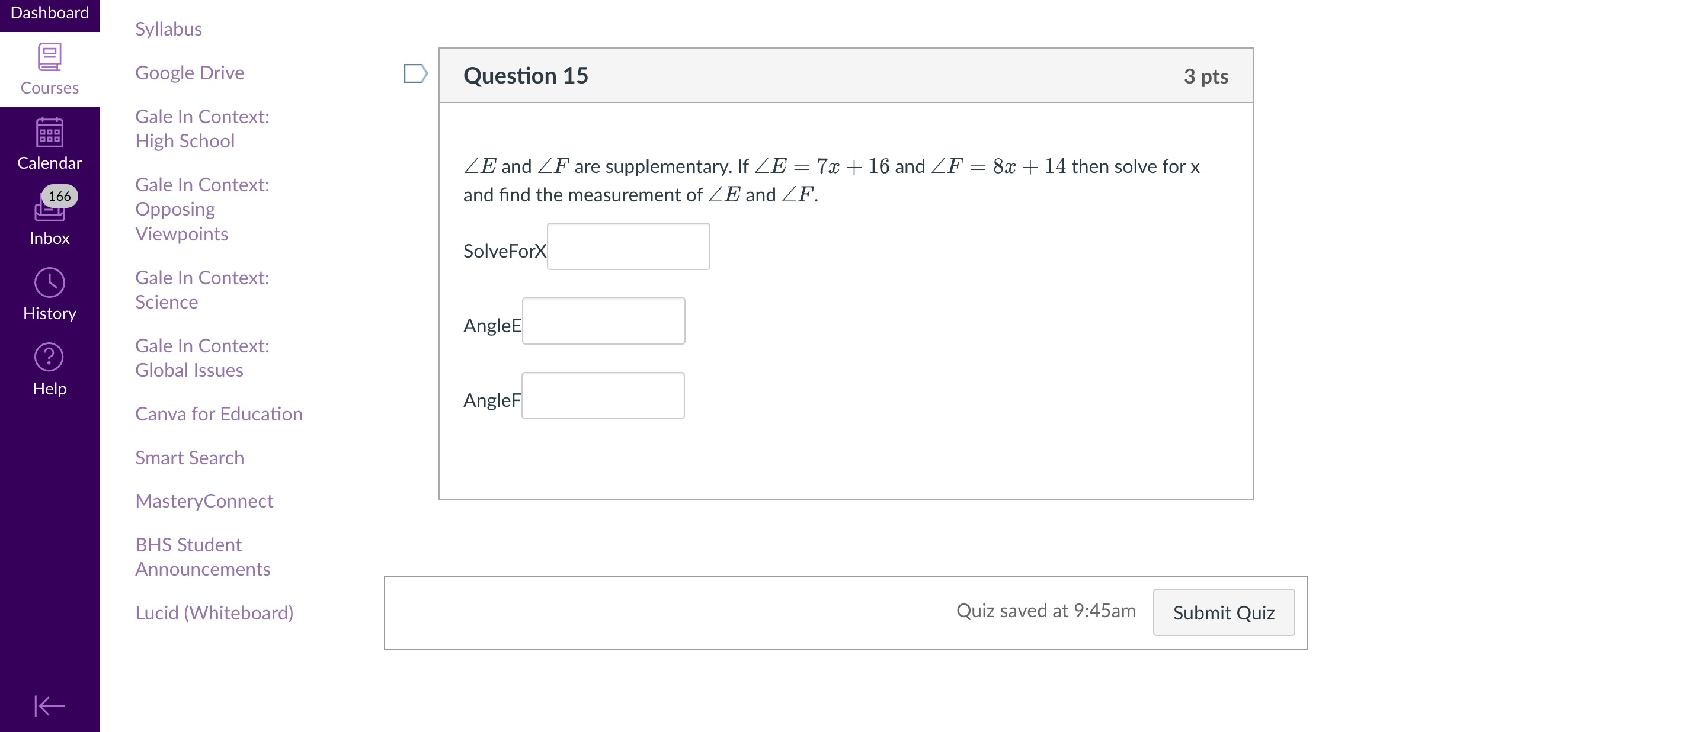Image resolution: width=1700 pixels, height=732 pixels.
Task: Click the AngleE answer input field
Action: [x=604, y=323]
